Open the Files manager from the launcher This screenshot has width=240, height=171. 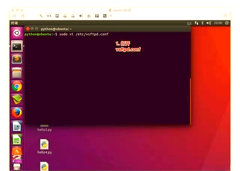[16, 73]
